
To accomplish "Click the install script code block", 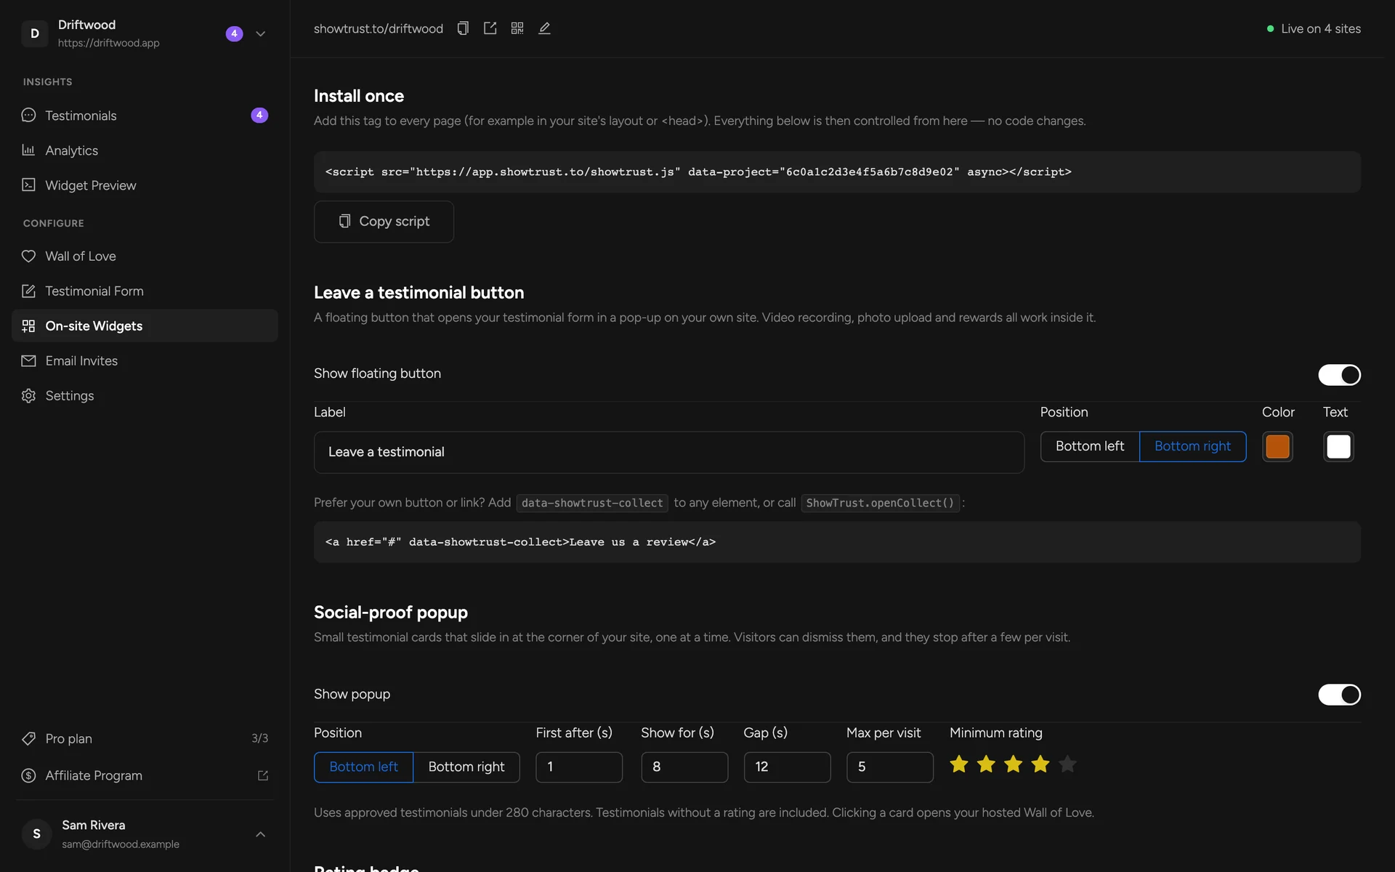I will [x=837, y=172].
